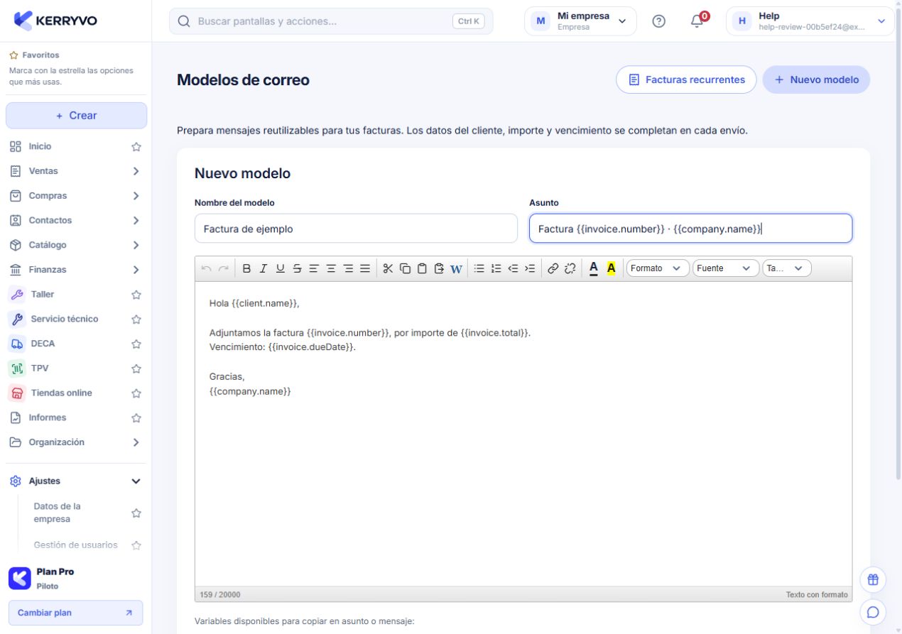The image size is (902, 634).
Task: Open the text color picker
Action: (594, 268)
